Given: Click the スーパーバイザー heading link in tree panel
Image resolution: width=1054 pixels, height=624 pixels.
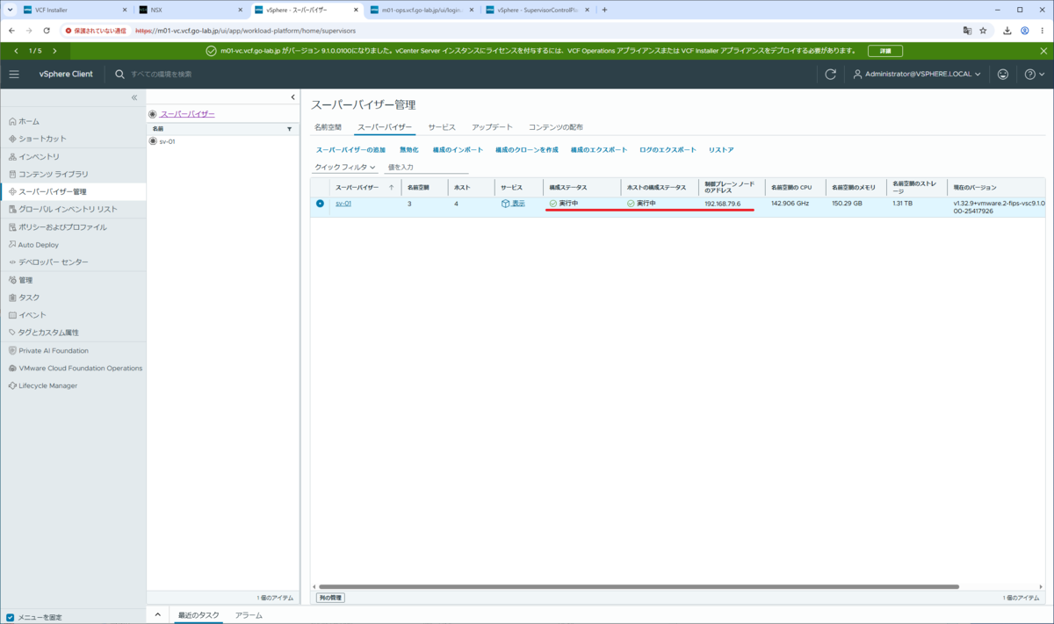Looking at the screenshot, I should pos(187,114).
